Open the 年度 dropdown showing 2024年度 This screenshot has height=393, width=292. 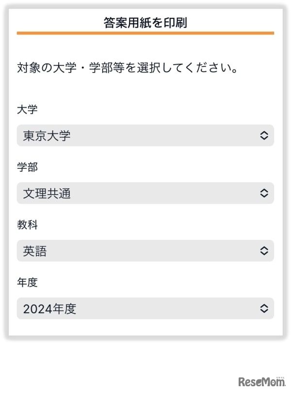click(146, 308)
